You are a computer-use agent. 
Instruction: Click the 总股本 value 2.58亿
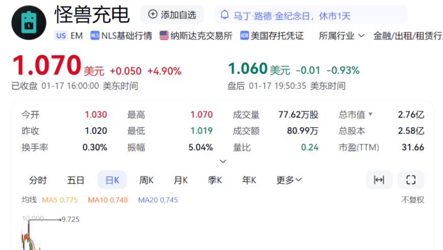(x=411, y=131)
